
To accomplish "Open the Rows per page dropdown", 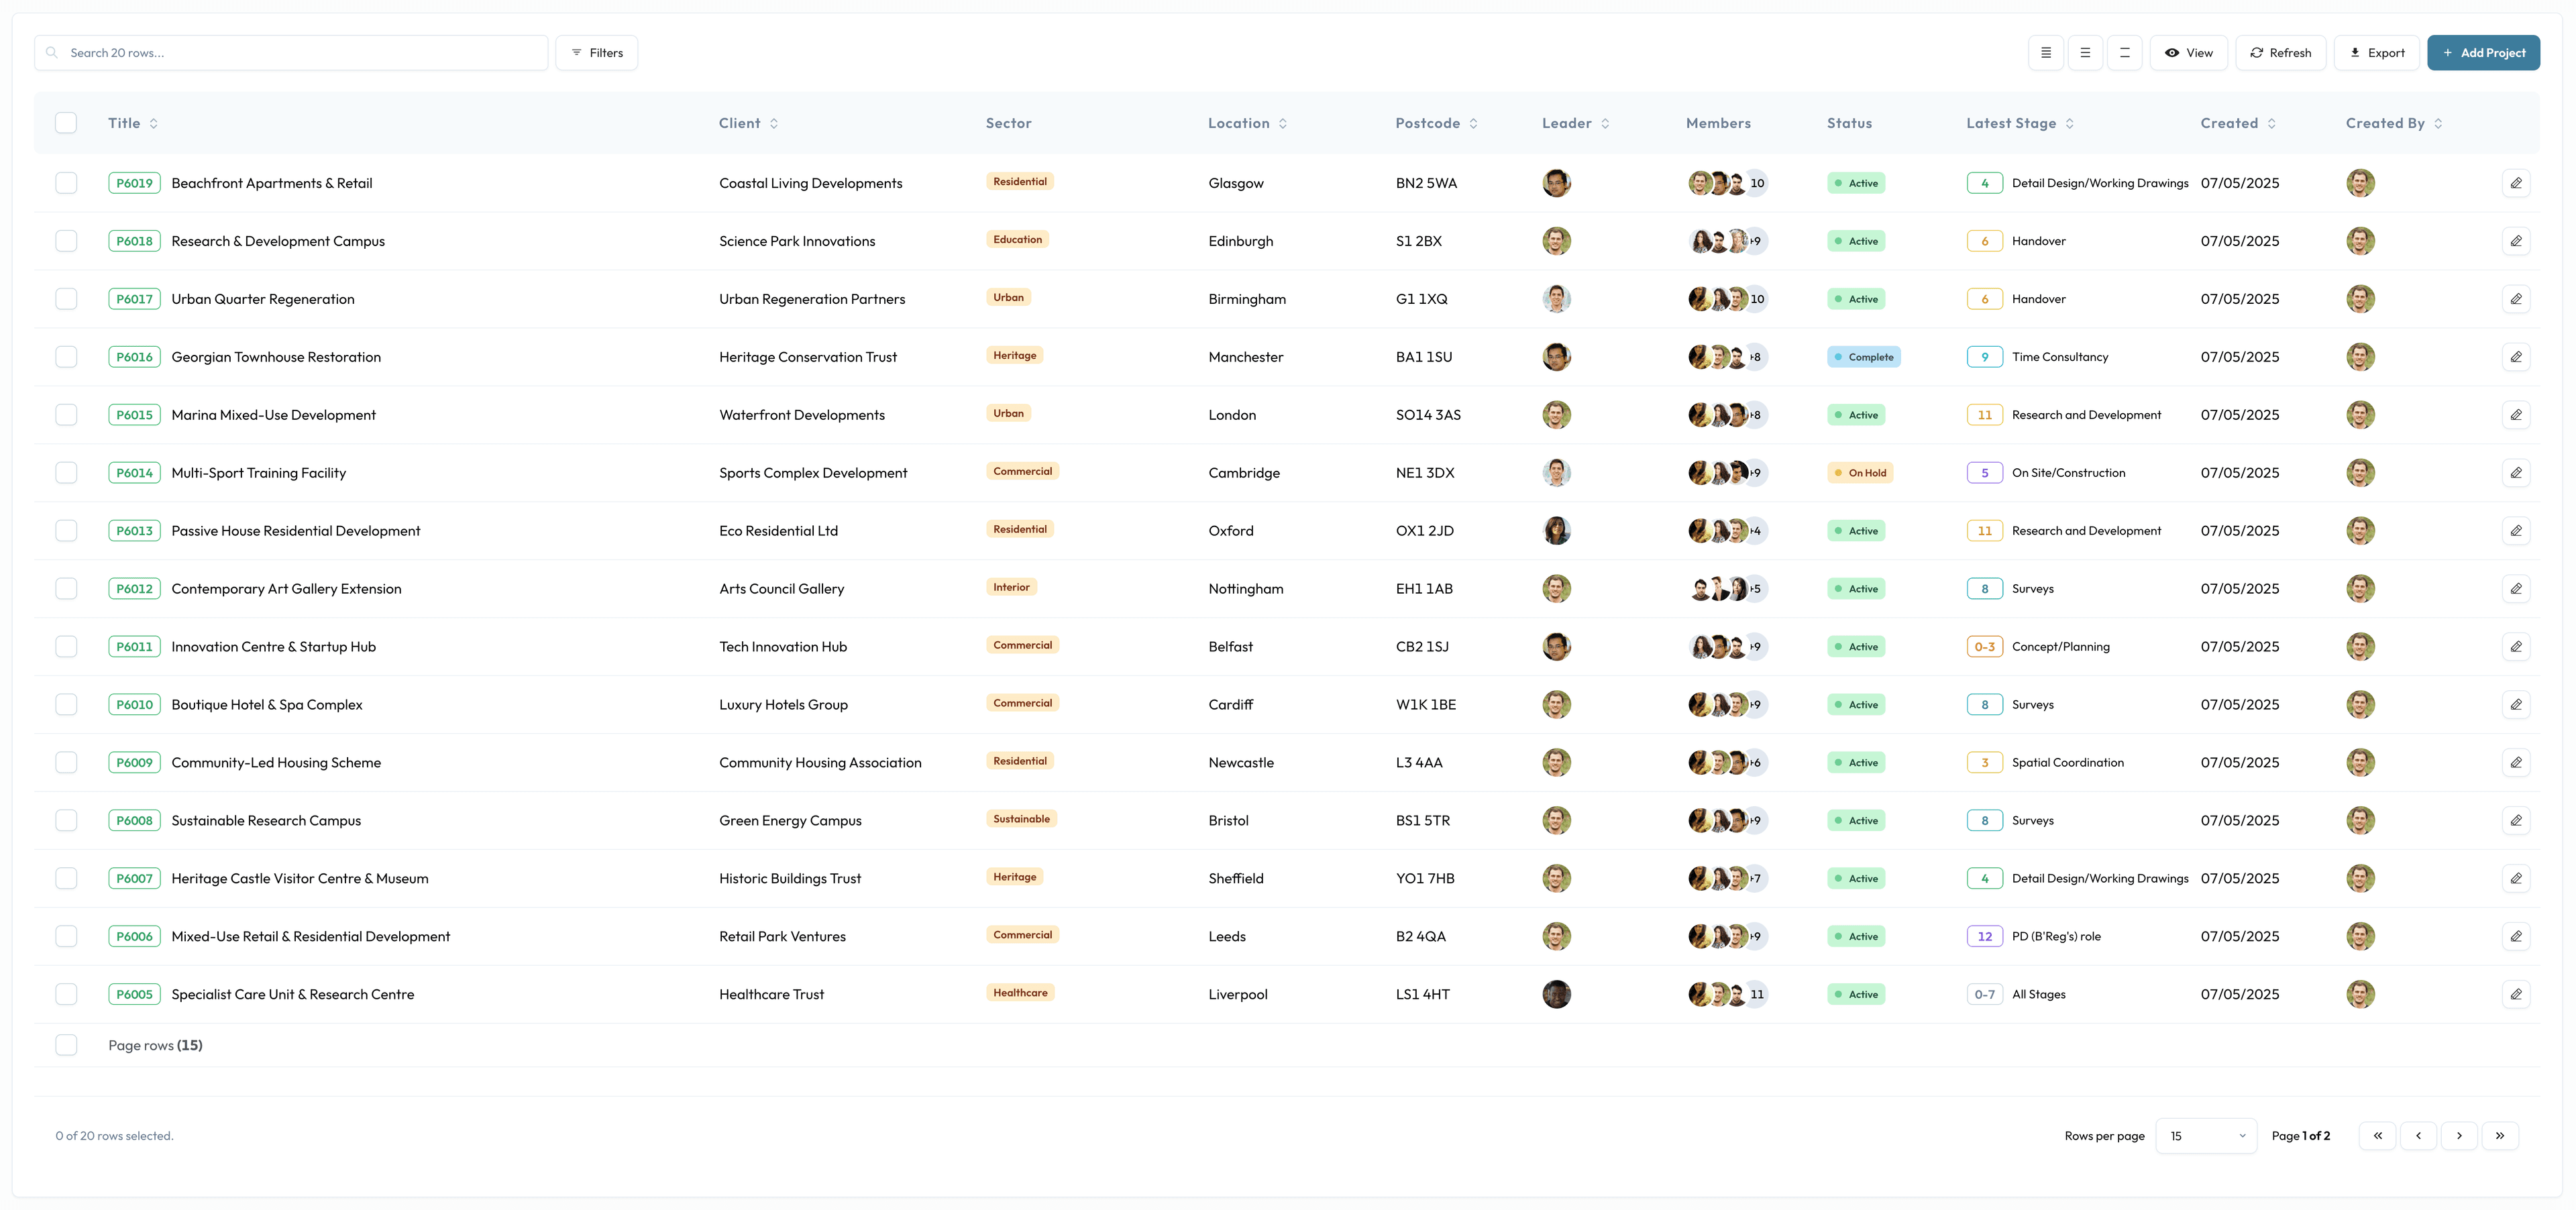I will pyautogui.click(x=2206, y=1136).
